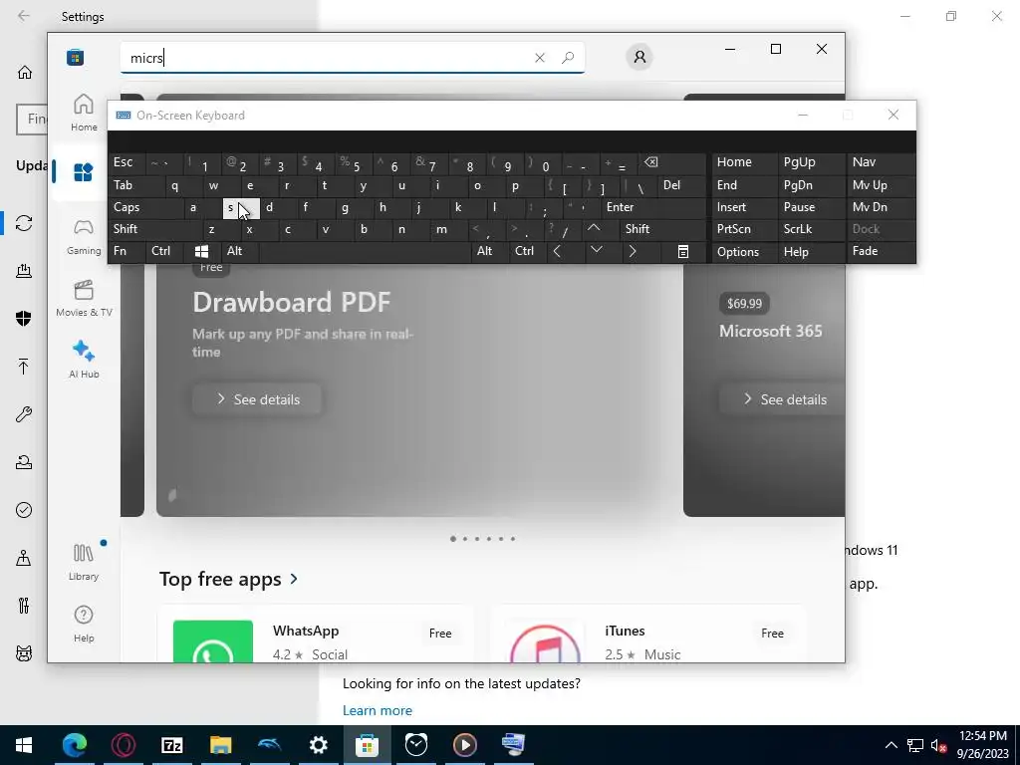The height and width of the screenshot is (765, 1020).
Task: Click PrtScn key on On-Screen Keyboard
Action: click(x=744, y=229)
